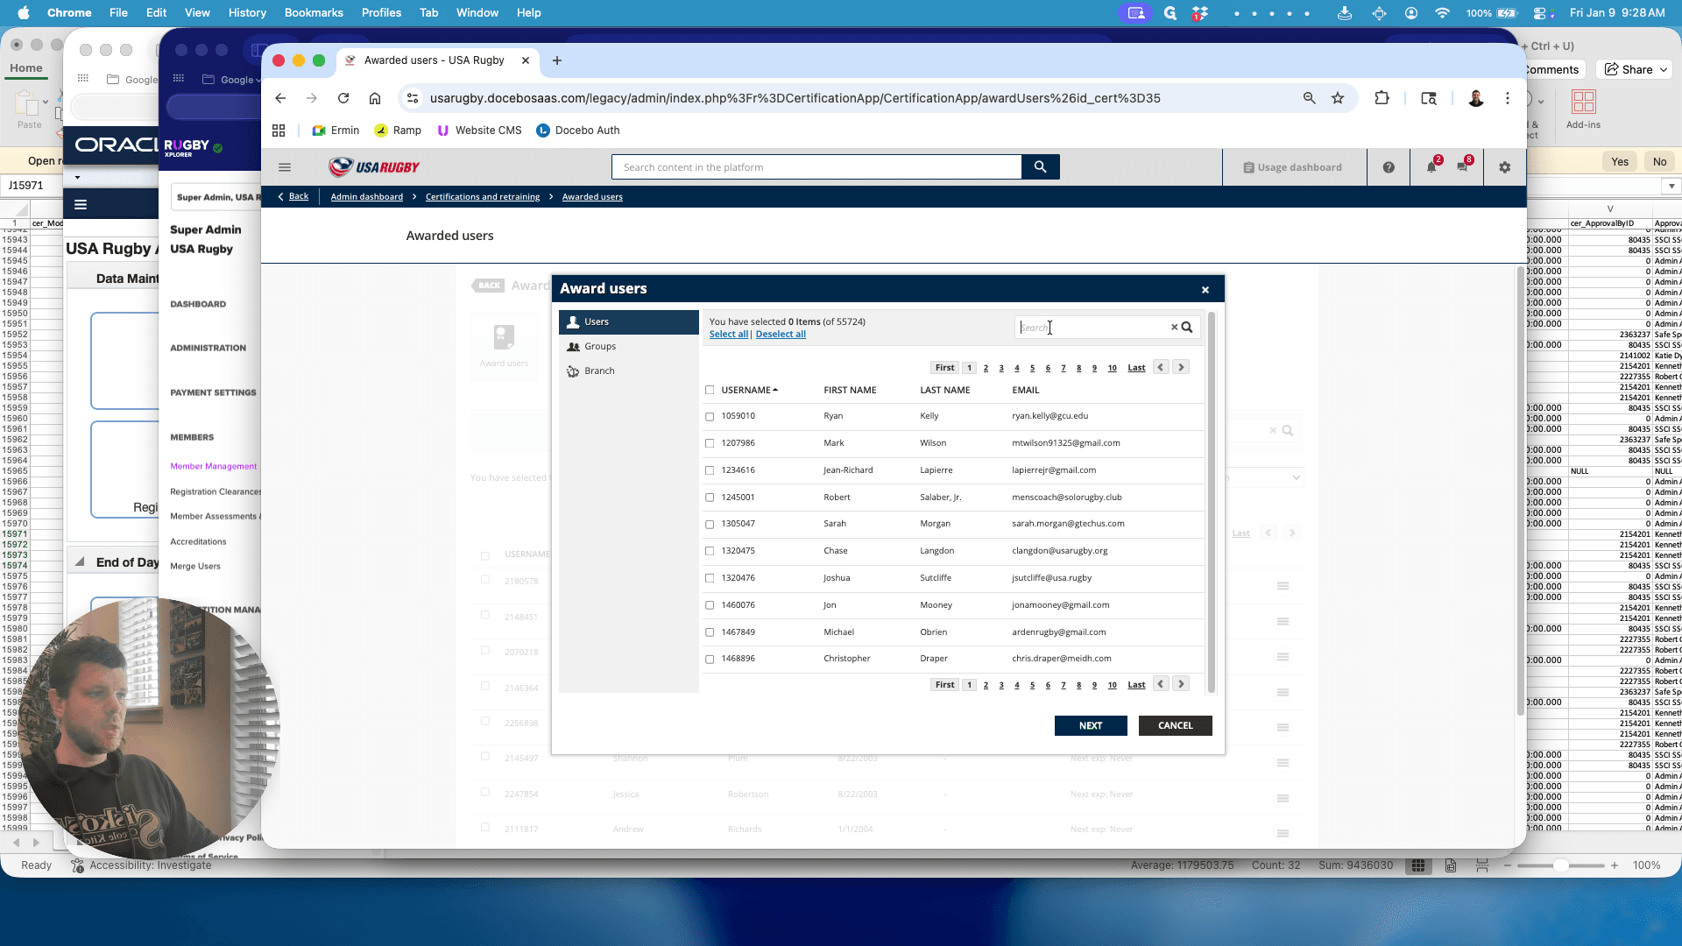Screen dimensions: 1682x946
Task: Open the History menu in macOS menu bar
Action: coord(247,12)
